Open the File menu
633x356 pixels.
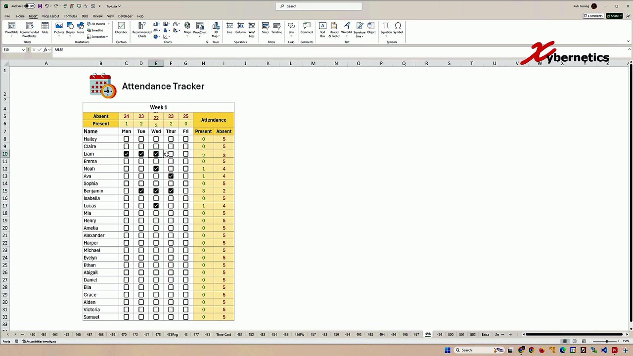(8, 16)
